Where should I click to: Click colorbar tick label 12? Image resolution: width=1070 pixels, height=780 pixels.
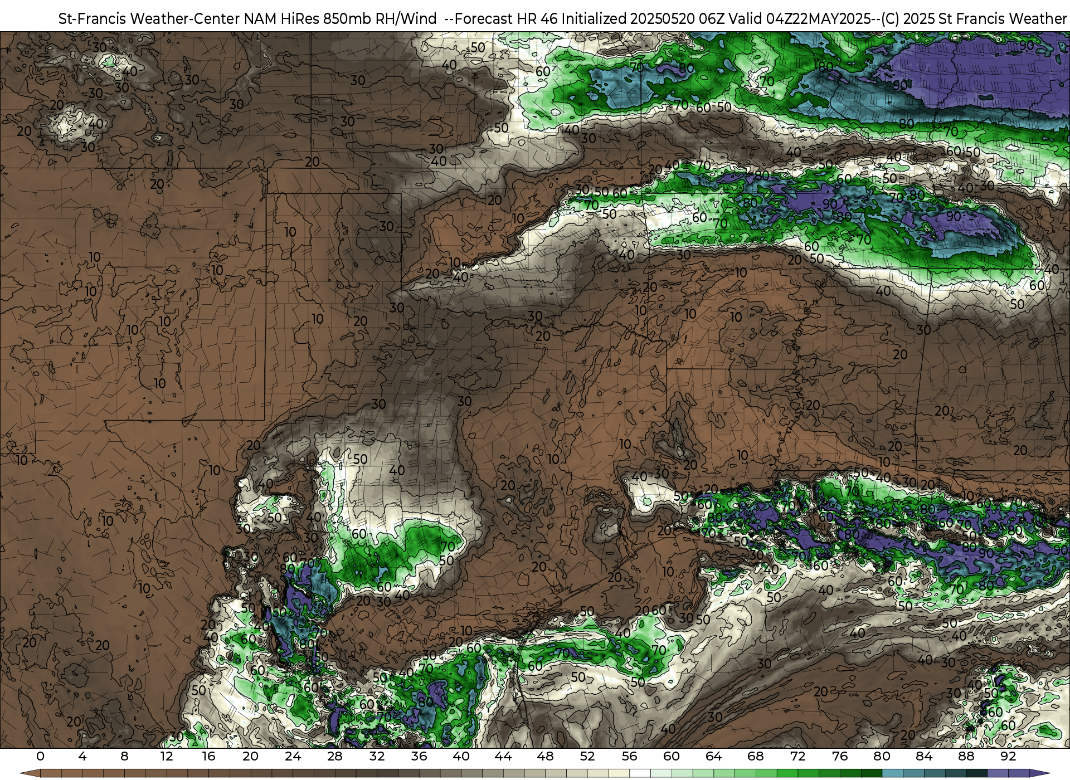[x=167, y=757]
